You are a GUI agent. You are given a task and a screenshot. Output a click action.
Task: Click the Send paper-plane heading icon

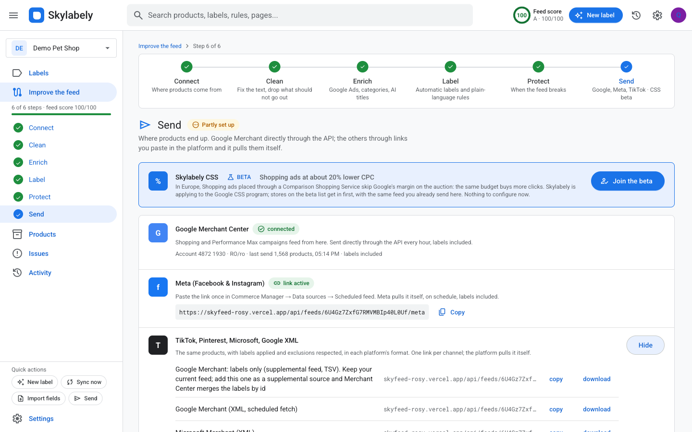[x=145, y=125]
